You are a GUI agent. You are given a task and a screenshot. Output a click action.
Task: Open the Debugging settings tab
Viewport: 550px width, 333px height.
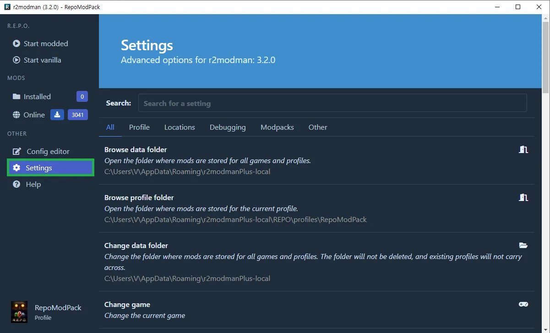click(x=228, y=127)
